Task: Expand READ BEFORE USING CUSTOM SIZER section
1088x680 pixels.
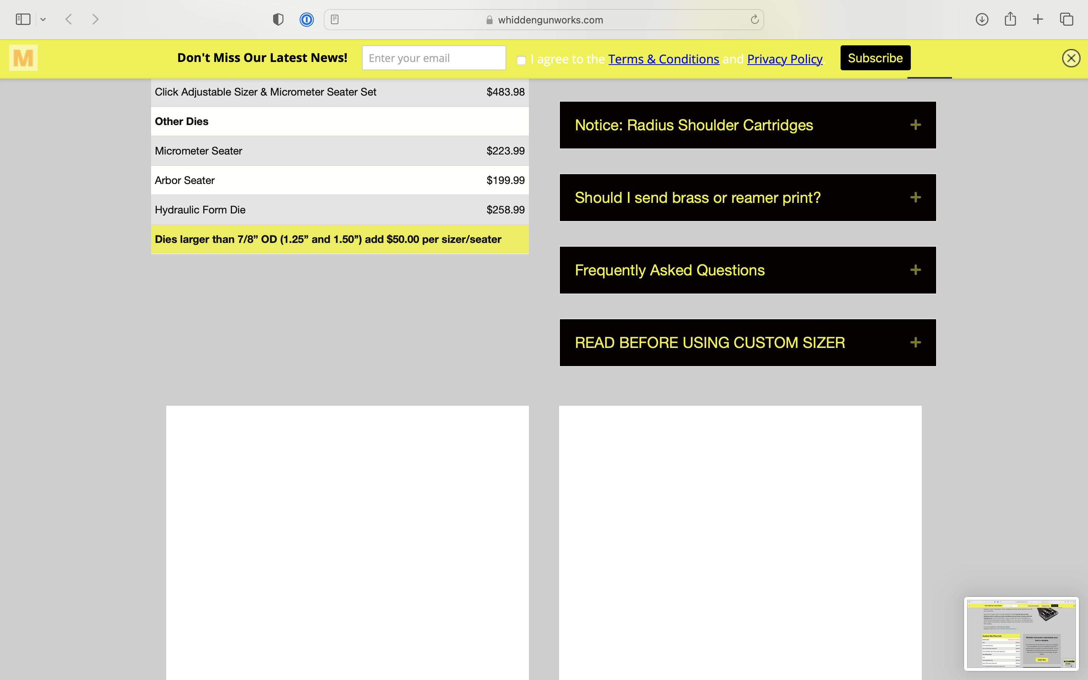Action: coord(748,343)
